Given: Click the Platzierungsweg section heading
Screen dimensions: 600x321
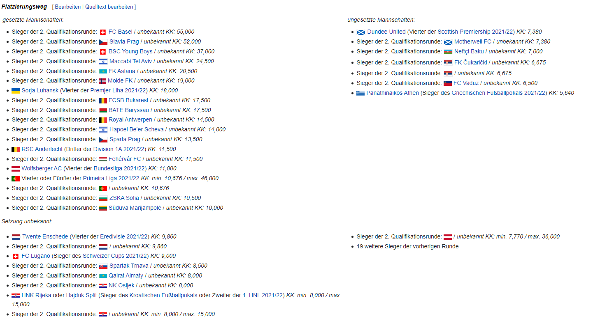Looking at the screenshot, I should [x=24, y=7].
